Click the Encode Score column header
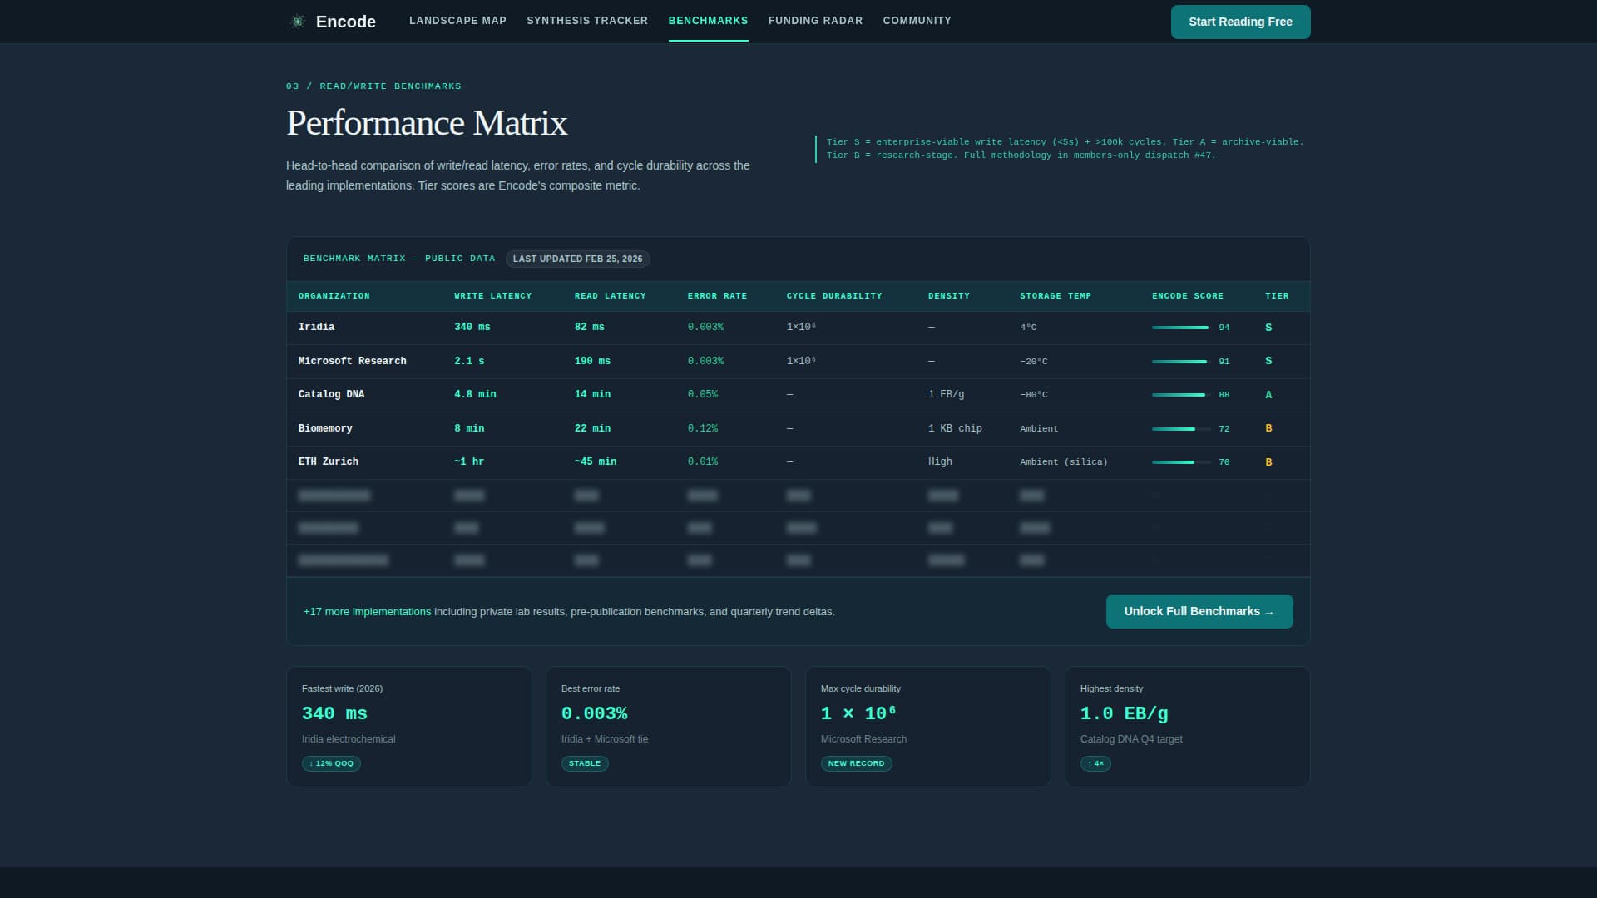The image size is (1597, 898). 1188,296
